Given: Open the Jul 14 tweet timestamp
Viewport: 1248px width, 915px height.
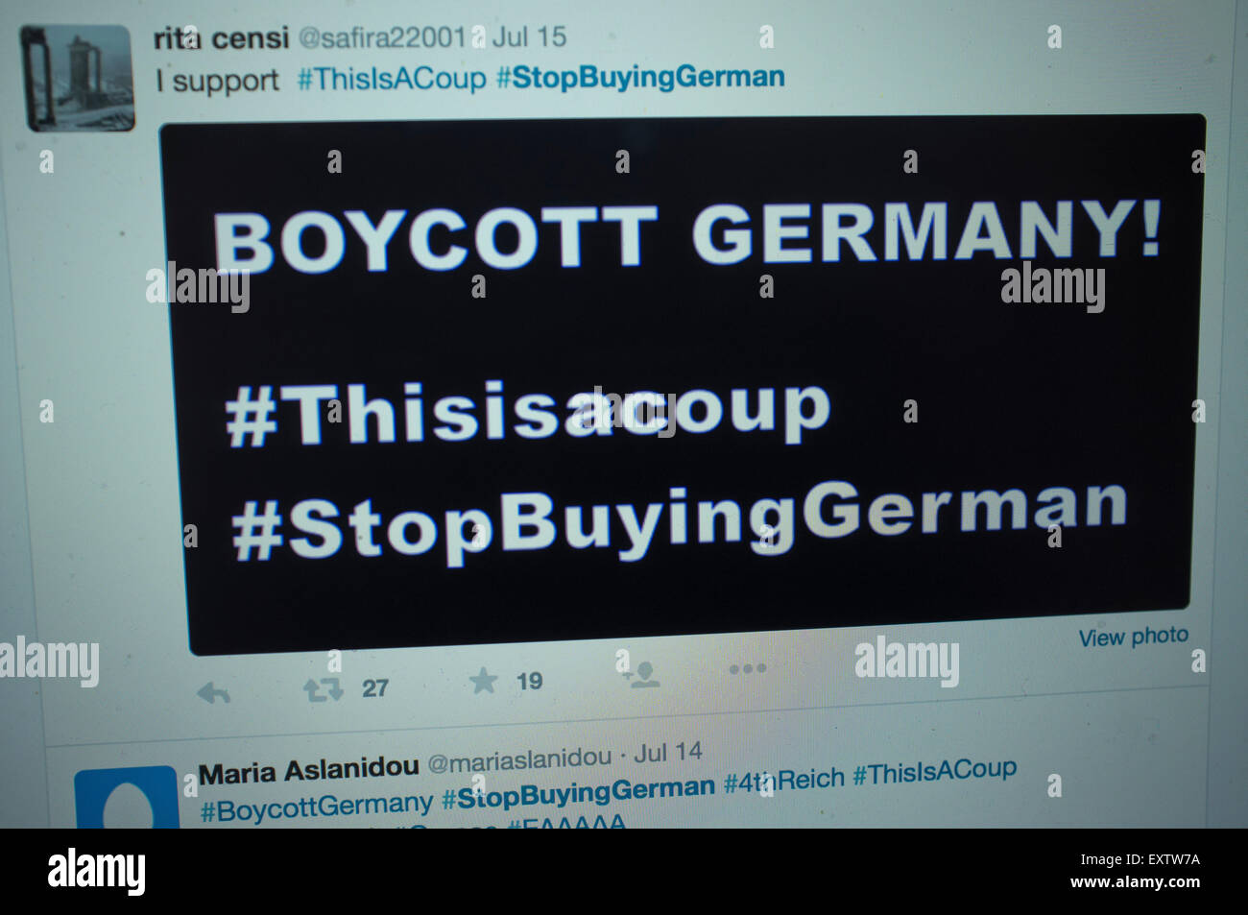Looking at the screenshot, I should (669, 752).
